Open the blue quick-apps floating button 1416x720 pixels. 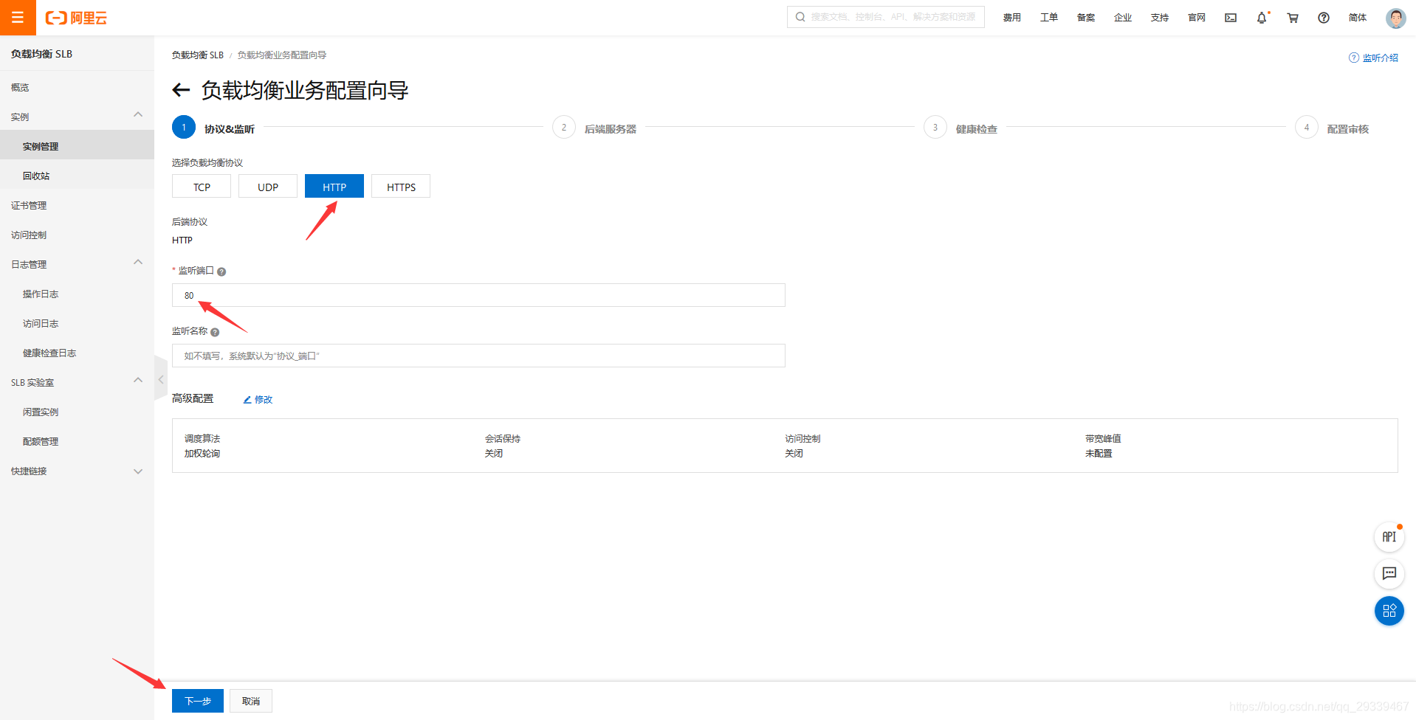click(1389, 611)
